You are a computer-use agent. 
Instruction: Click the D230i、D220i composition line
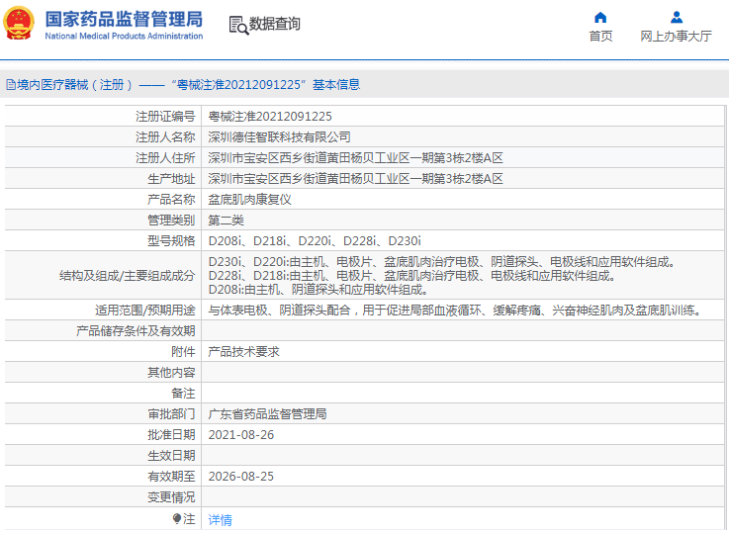(x=441, y=262)
